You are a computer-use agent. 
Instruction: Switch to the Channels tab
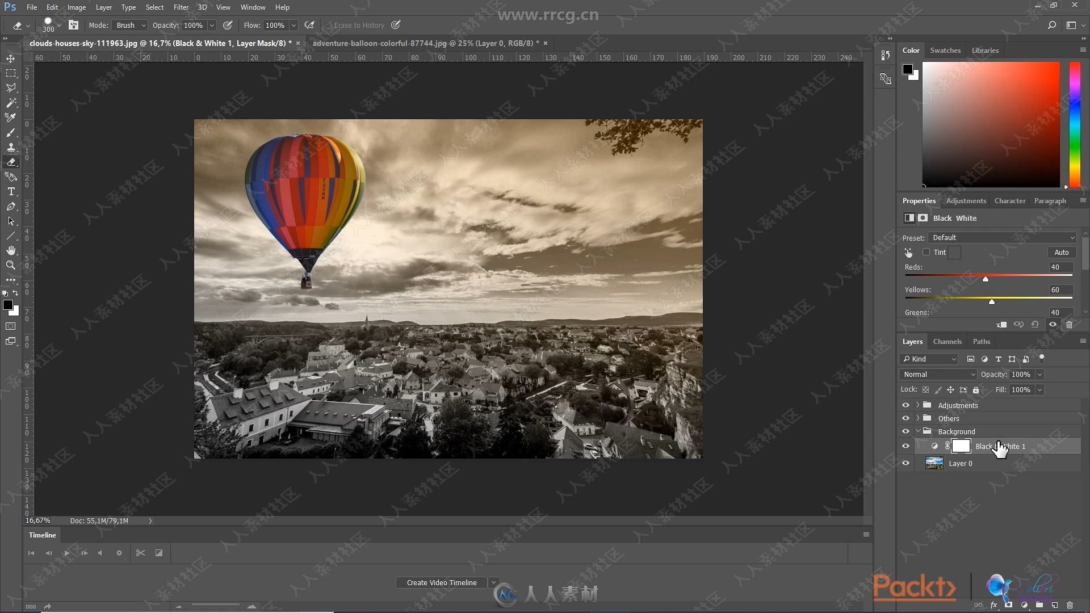click(947, 341)
